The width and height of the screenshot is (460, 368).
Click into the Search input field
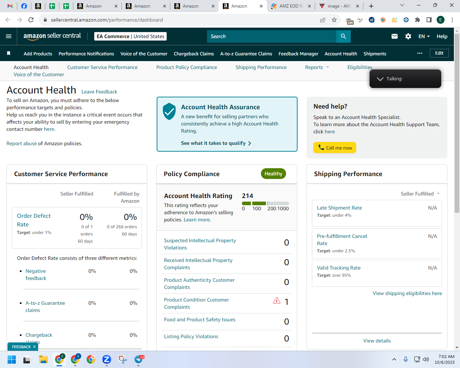tap(272, 36)
